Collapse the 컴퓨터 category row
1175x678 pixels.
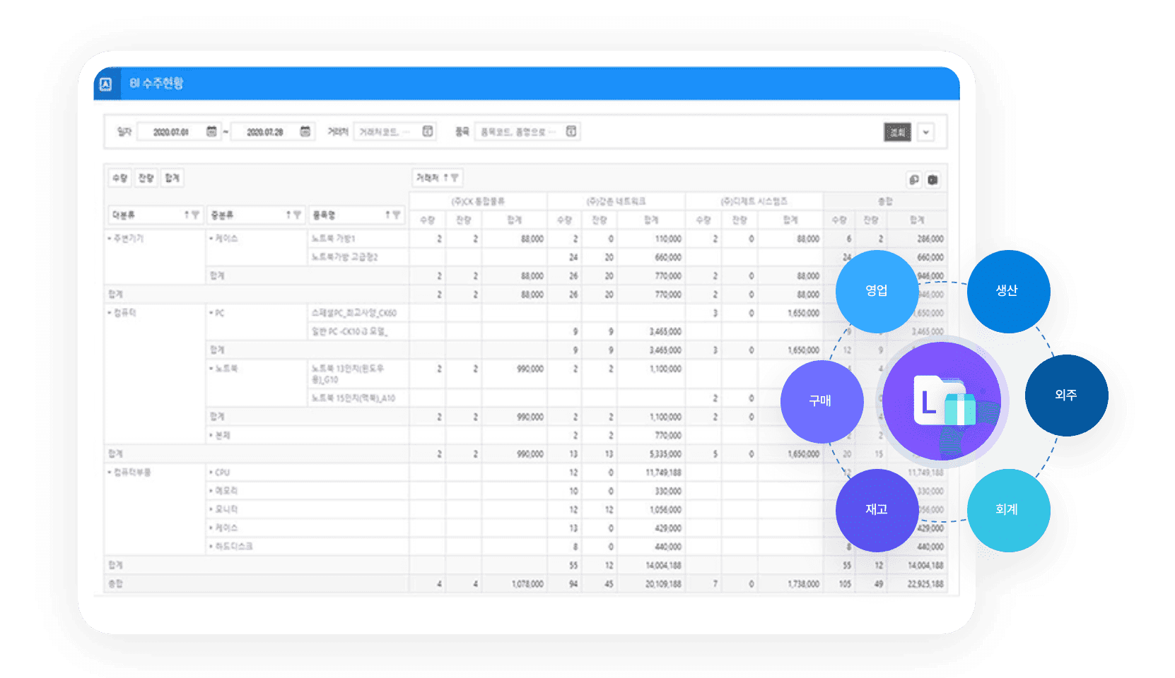(x=110, y=313)
